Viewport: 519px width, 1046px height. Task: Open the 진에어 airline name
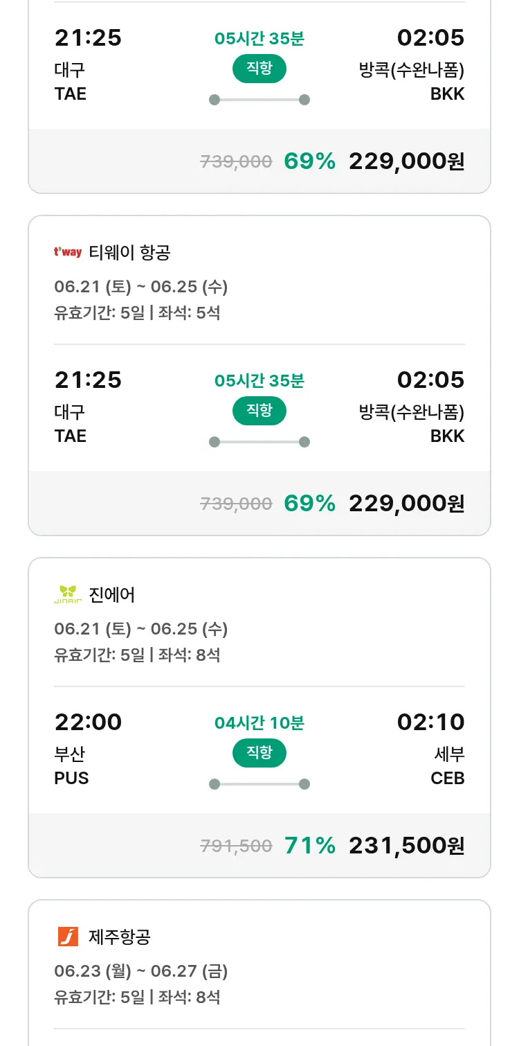click(x=112, y=594)
